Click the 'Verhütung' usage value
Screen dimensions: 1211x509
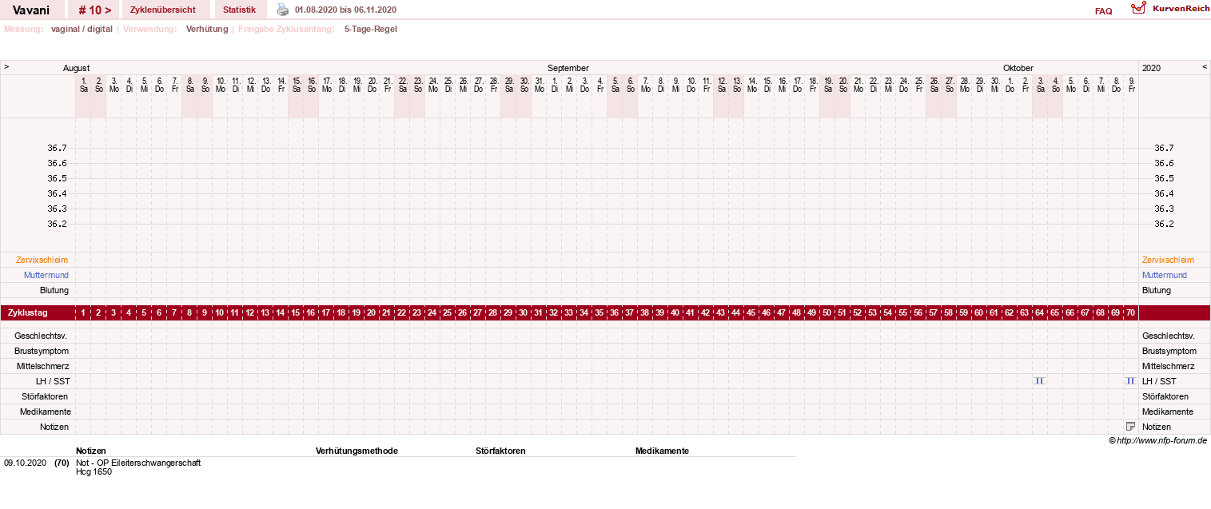(206, 29)
